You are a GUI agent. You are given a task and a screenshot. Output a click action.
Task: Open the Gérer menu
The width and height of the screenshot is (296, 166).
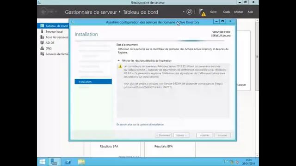214,12
